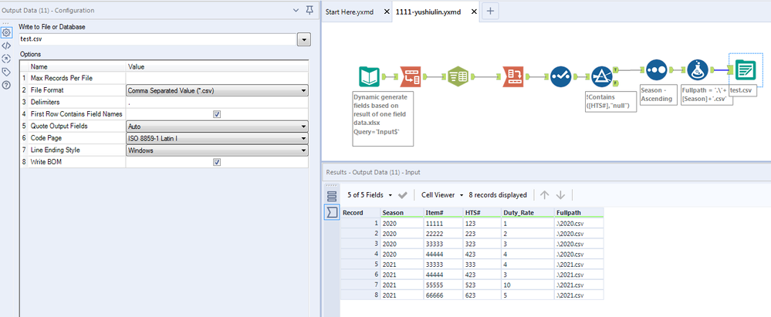Image resolution: width=771 pixels, height=317 pixels.
Task: Click the True output anchor of Filter
Action: tap(617, 69)
